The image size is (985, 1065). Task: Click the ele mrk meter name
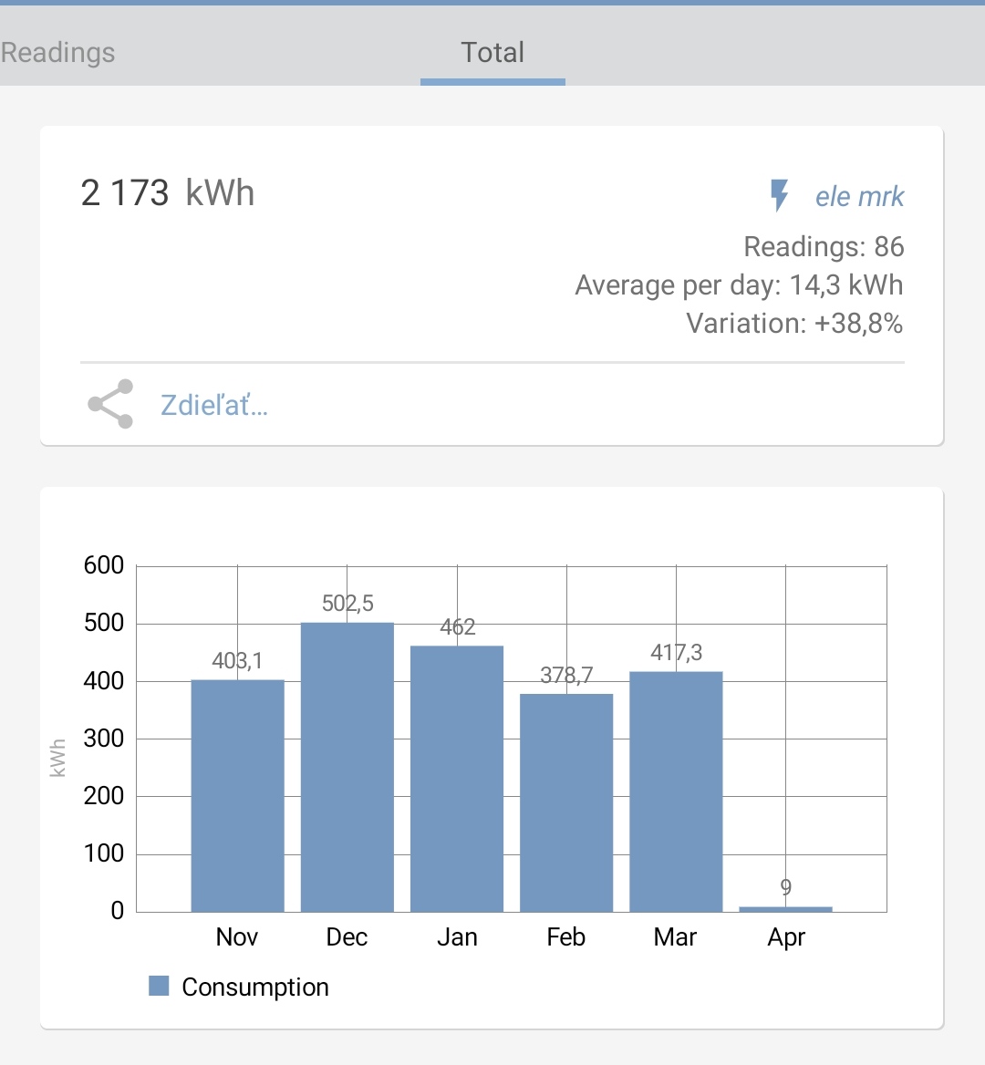[859, 196]
